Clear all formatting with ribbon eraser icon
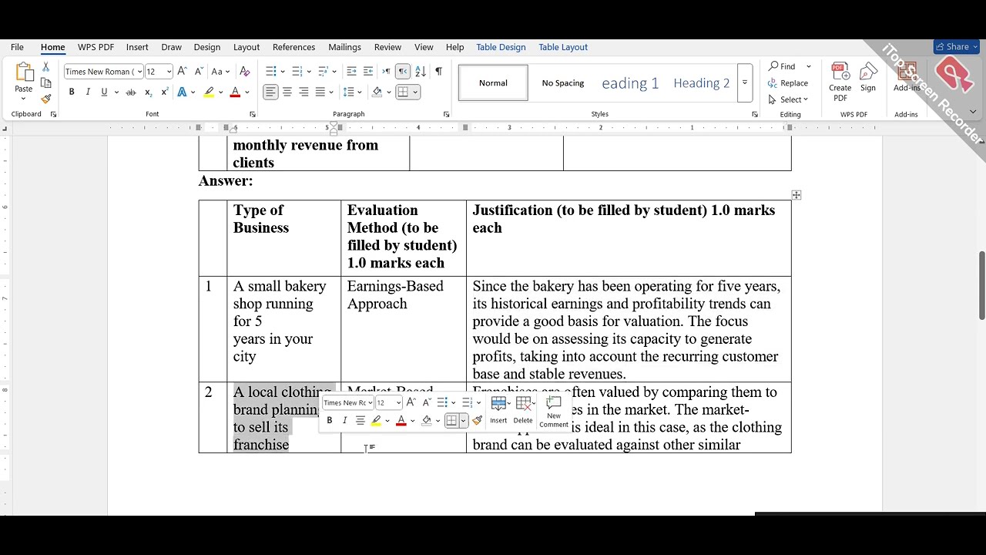986x555 pixels. tap(245, 72)
